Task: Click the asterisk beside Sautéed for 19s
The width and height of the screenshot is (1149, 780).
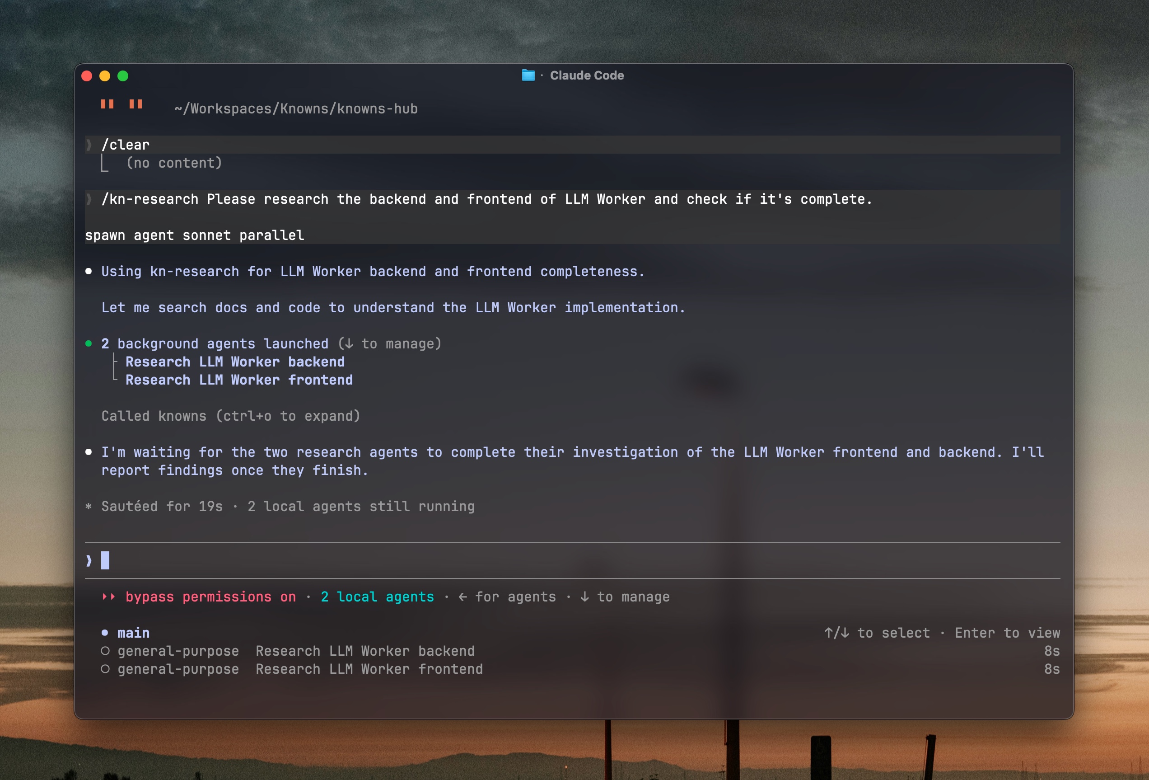Action: [x=89, y=506]
